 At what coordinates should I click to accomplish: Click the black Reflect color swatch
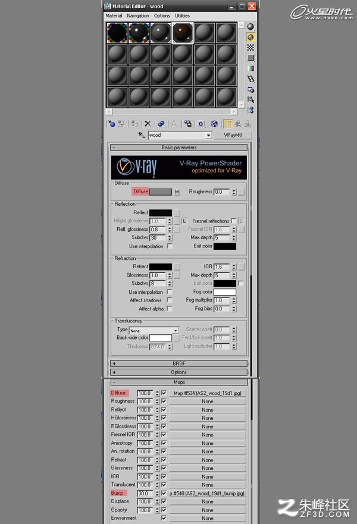coord(161,212)
